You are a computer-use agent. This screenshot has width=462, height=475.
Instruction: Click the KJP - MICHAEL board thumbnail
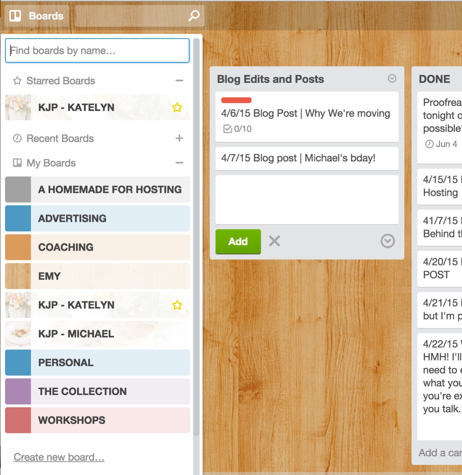[x=18, y=334]
